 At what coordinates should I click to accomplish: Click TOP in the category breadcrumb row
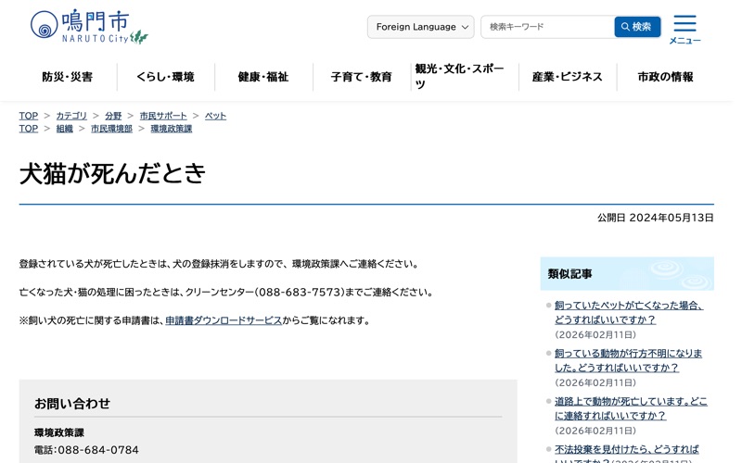coord(29,116)
